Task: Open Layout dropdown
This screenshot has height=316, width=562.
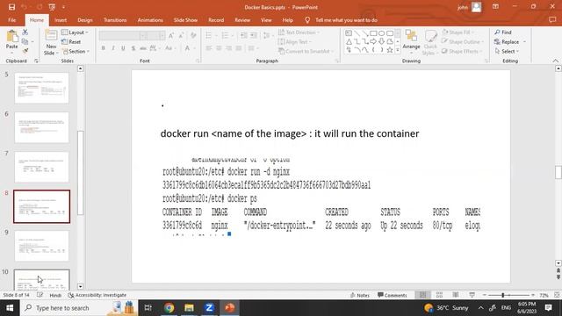Action: 75,32
